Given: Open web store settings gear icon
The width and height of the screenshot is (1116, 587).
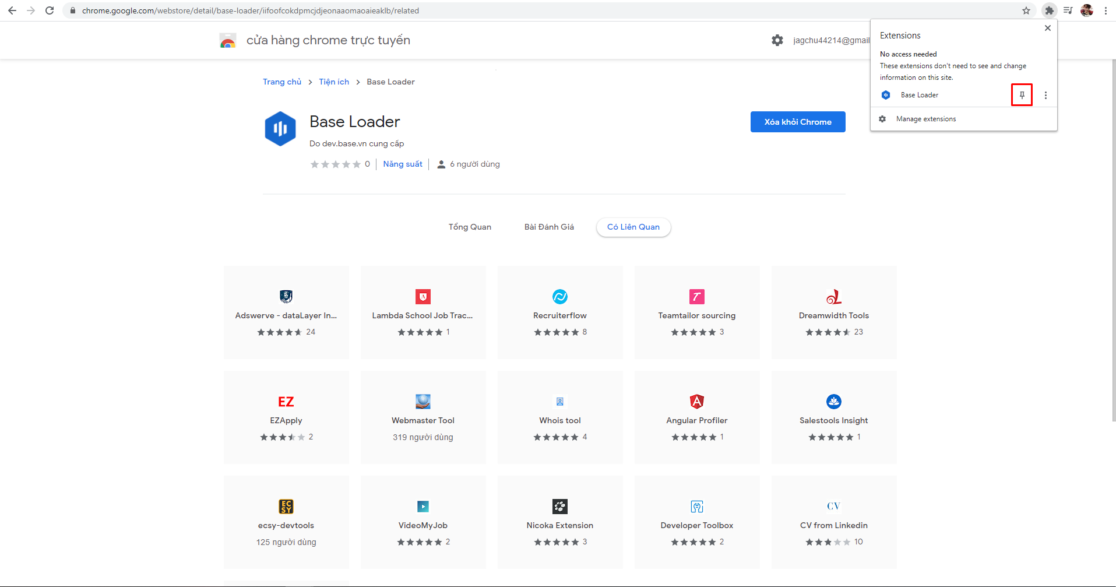Looking at the screenshot, I should coord(777,40).
